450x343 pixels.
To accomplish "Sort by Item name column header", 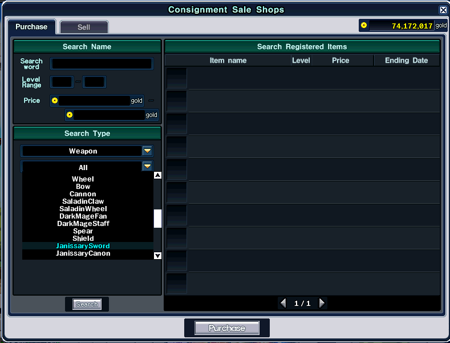I will click(228, 60).
